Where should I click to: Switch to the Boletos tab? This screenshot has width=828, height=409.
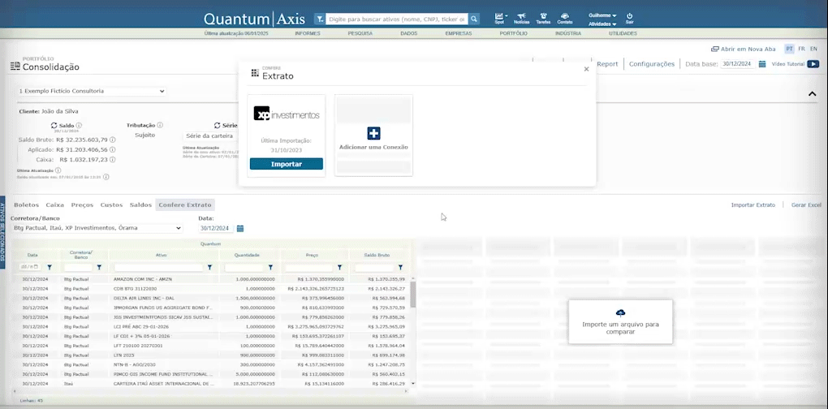pyautogui.click(x=26, y=204)
